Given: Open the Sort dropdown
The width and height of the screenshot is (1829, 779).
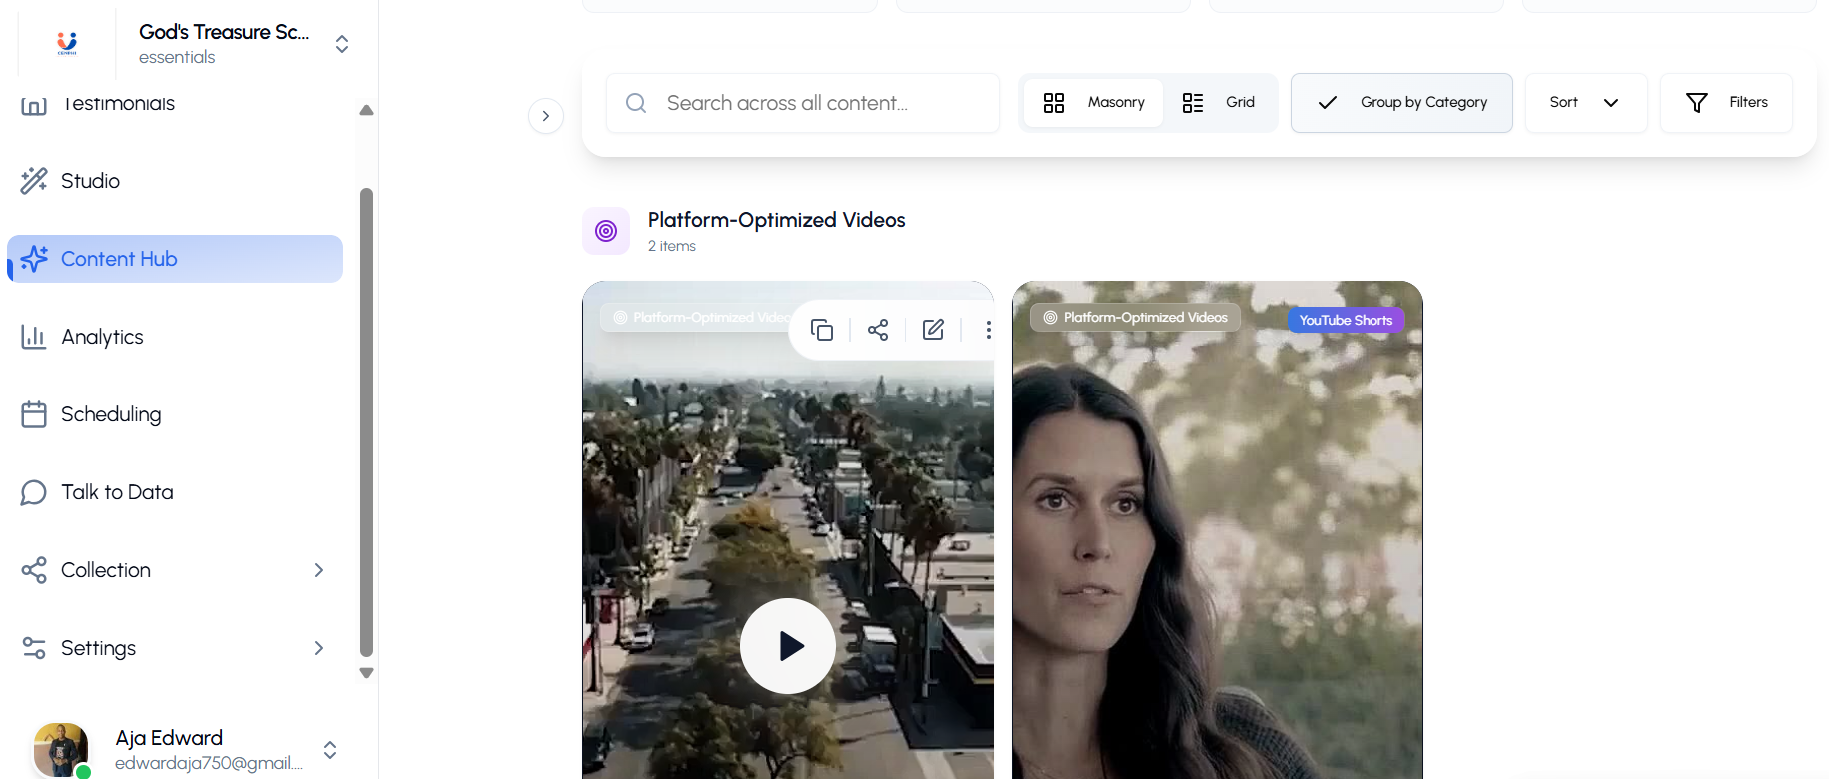Looking at the screenshot, I should [x=1585, y=103].
